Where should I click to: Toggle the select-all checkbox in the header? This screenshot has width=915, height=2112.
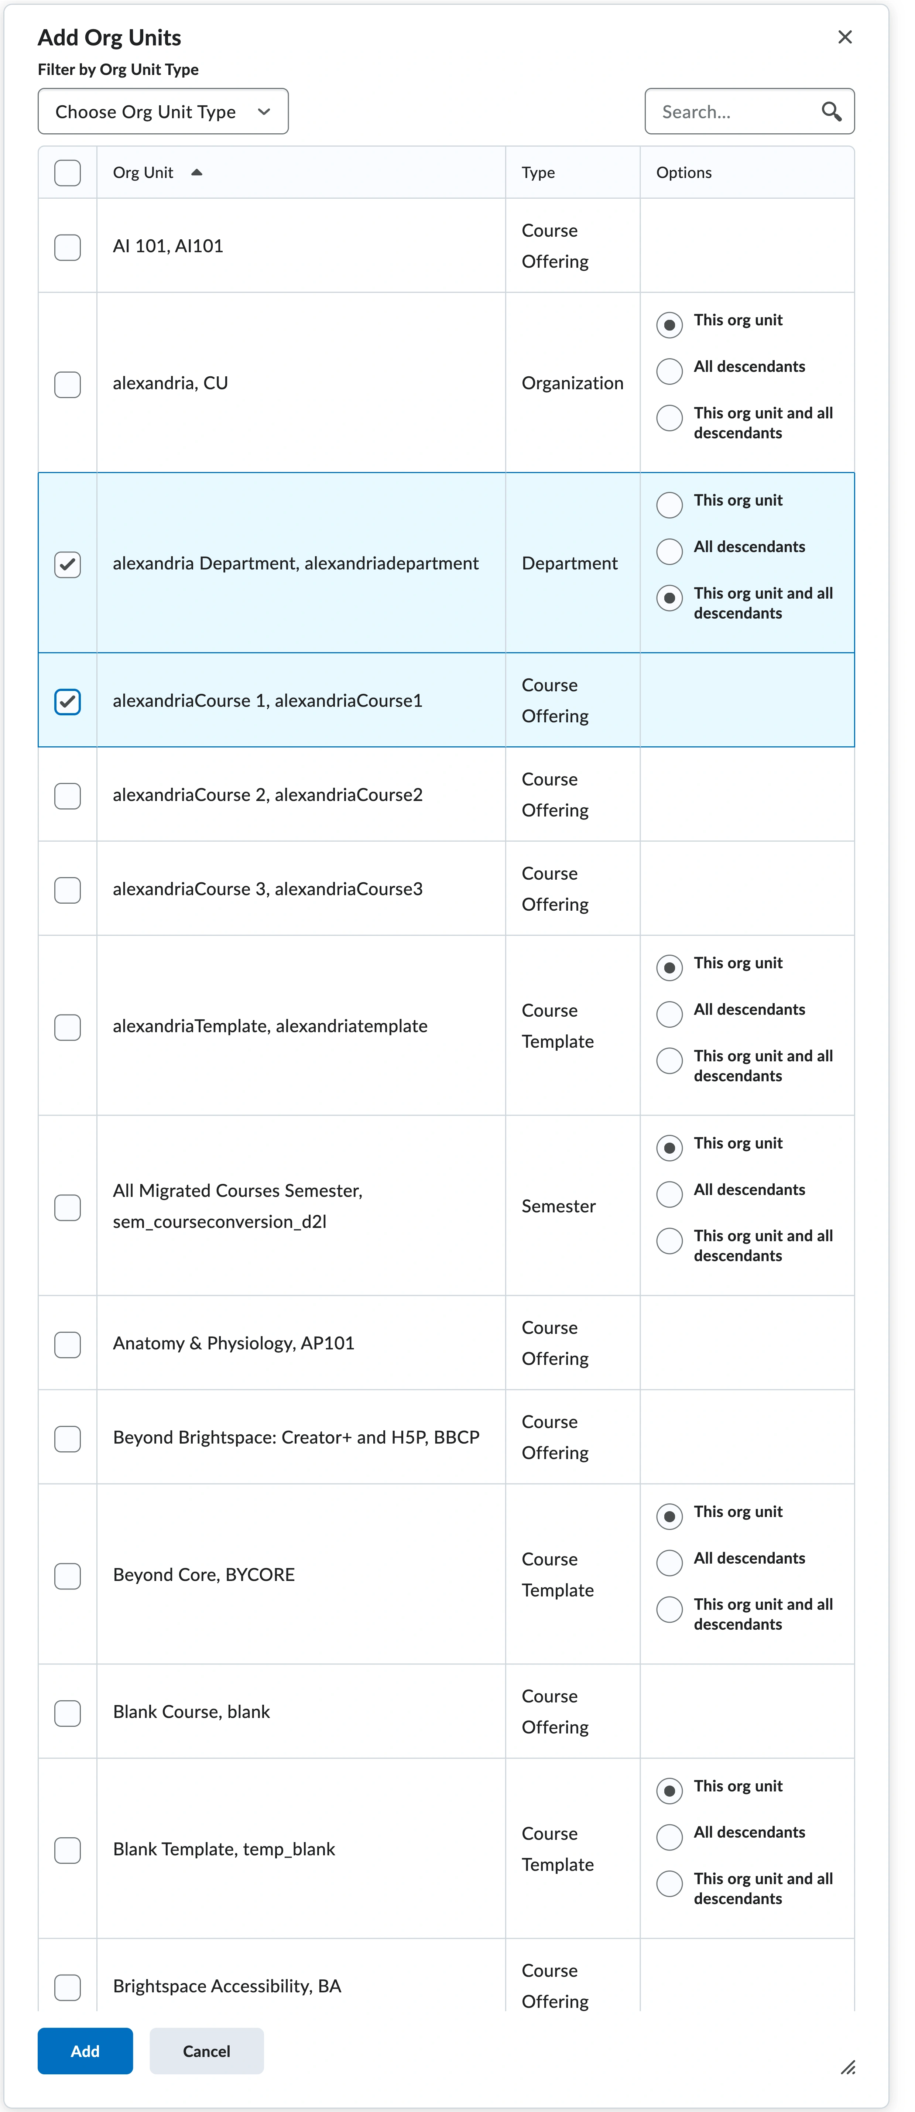pyautogui.click(x=67, y=172)
